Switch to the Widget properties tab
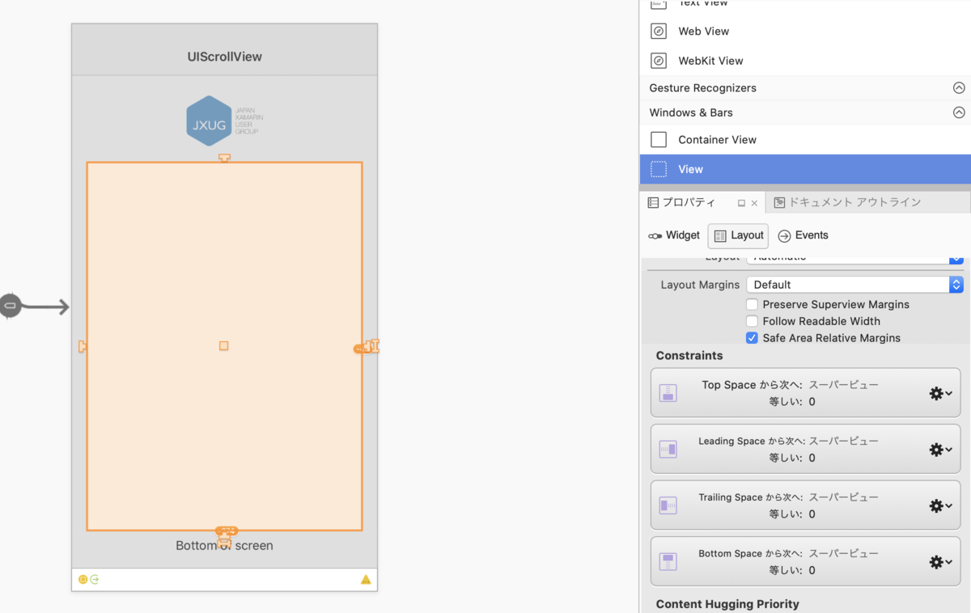971x613 pixels. 674,235
